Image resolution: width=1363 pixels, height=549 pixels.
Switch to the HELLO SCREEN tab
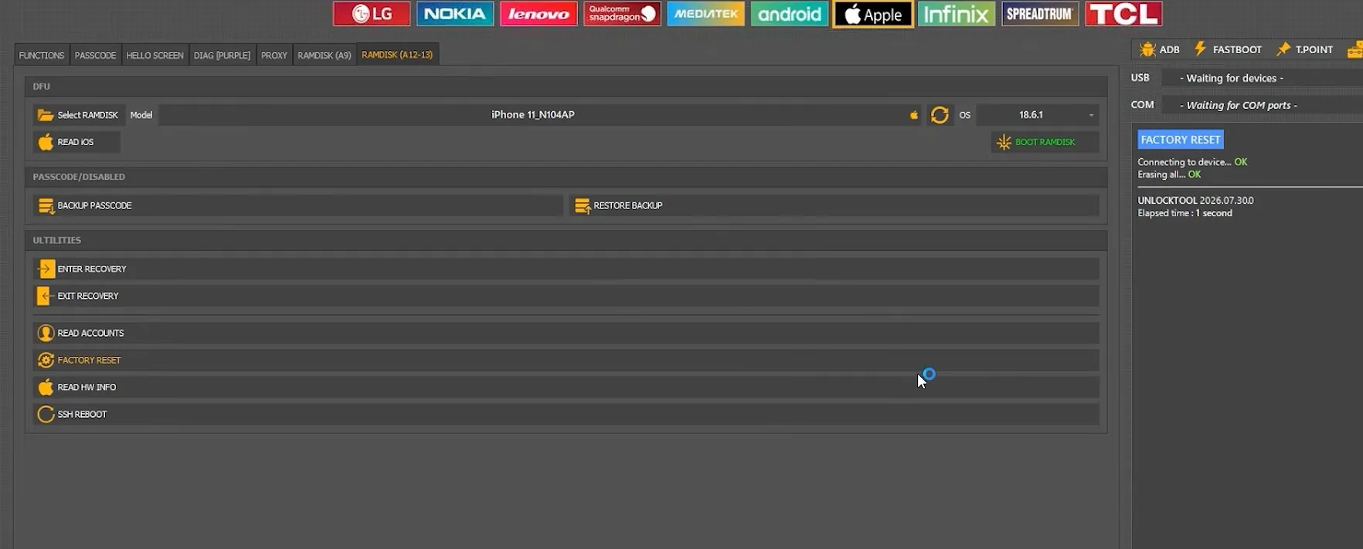[x=155, y=56]
